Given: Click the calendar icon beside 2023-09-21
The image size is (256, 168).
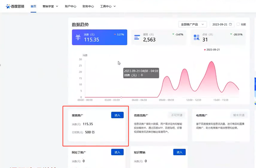Looking at the screenshot, I should tap(231, 24).
